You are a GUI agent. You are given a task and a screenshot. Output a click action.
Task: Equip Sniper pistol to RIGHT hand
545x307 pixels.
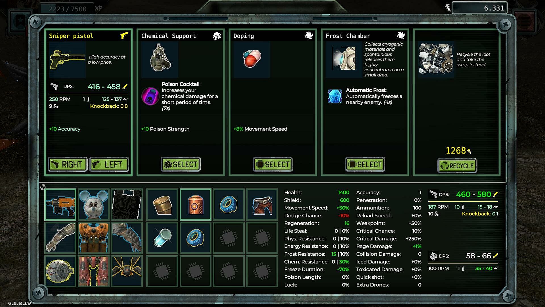click(68, 164)
